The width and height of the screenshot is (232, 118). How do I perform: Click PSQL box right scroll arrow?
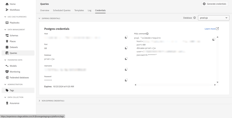pyautogui.click(x=215, y=85)
